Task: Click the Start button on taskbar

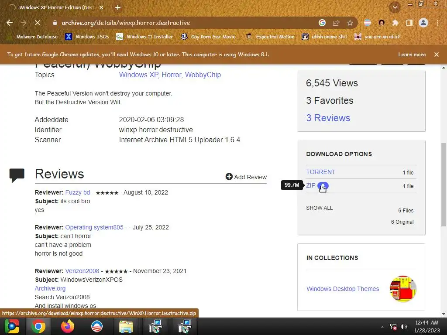Action: point(12,326)
